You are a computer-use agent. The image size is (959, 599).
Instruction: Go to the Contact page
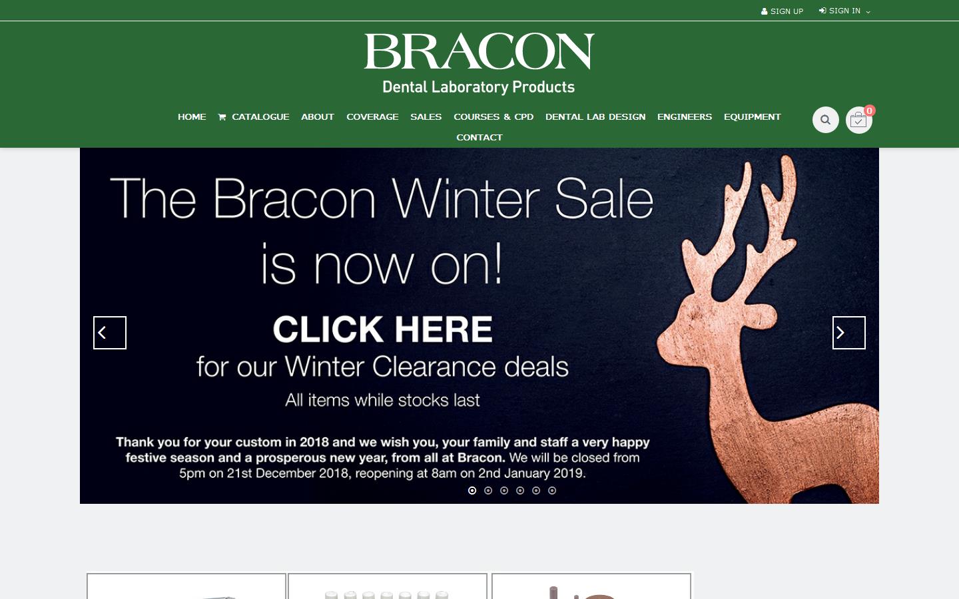[x=479, y=137]
